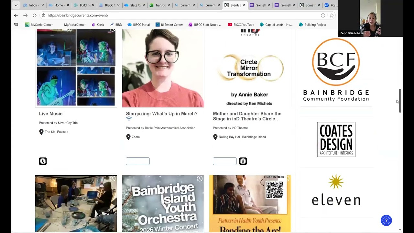This screenshot has height=233, width=414.
Task: Open the BIRD bookmark
Action: [x=116, y=25]
